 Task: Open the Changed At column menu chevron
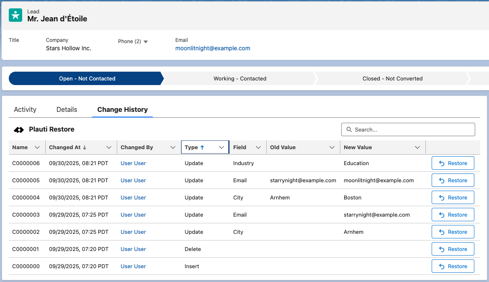click(x=109, y=147)
